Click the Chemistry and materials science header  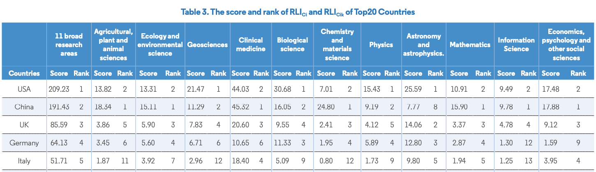coord(337,45)
